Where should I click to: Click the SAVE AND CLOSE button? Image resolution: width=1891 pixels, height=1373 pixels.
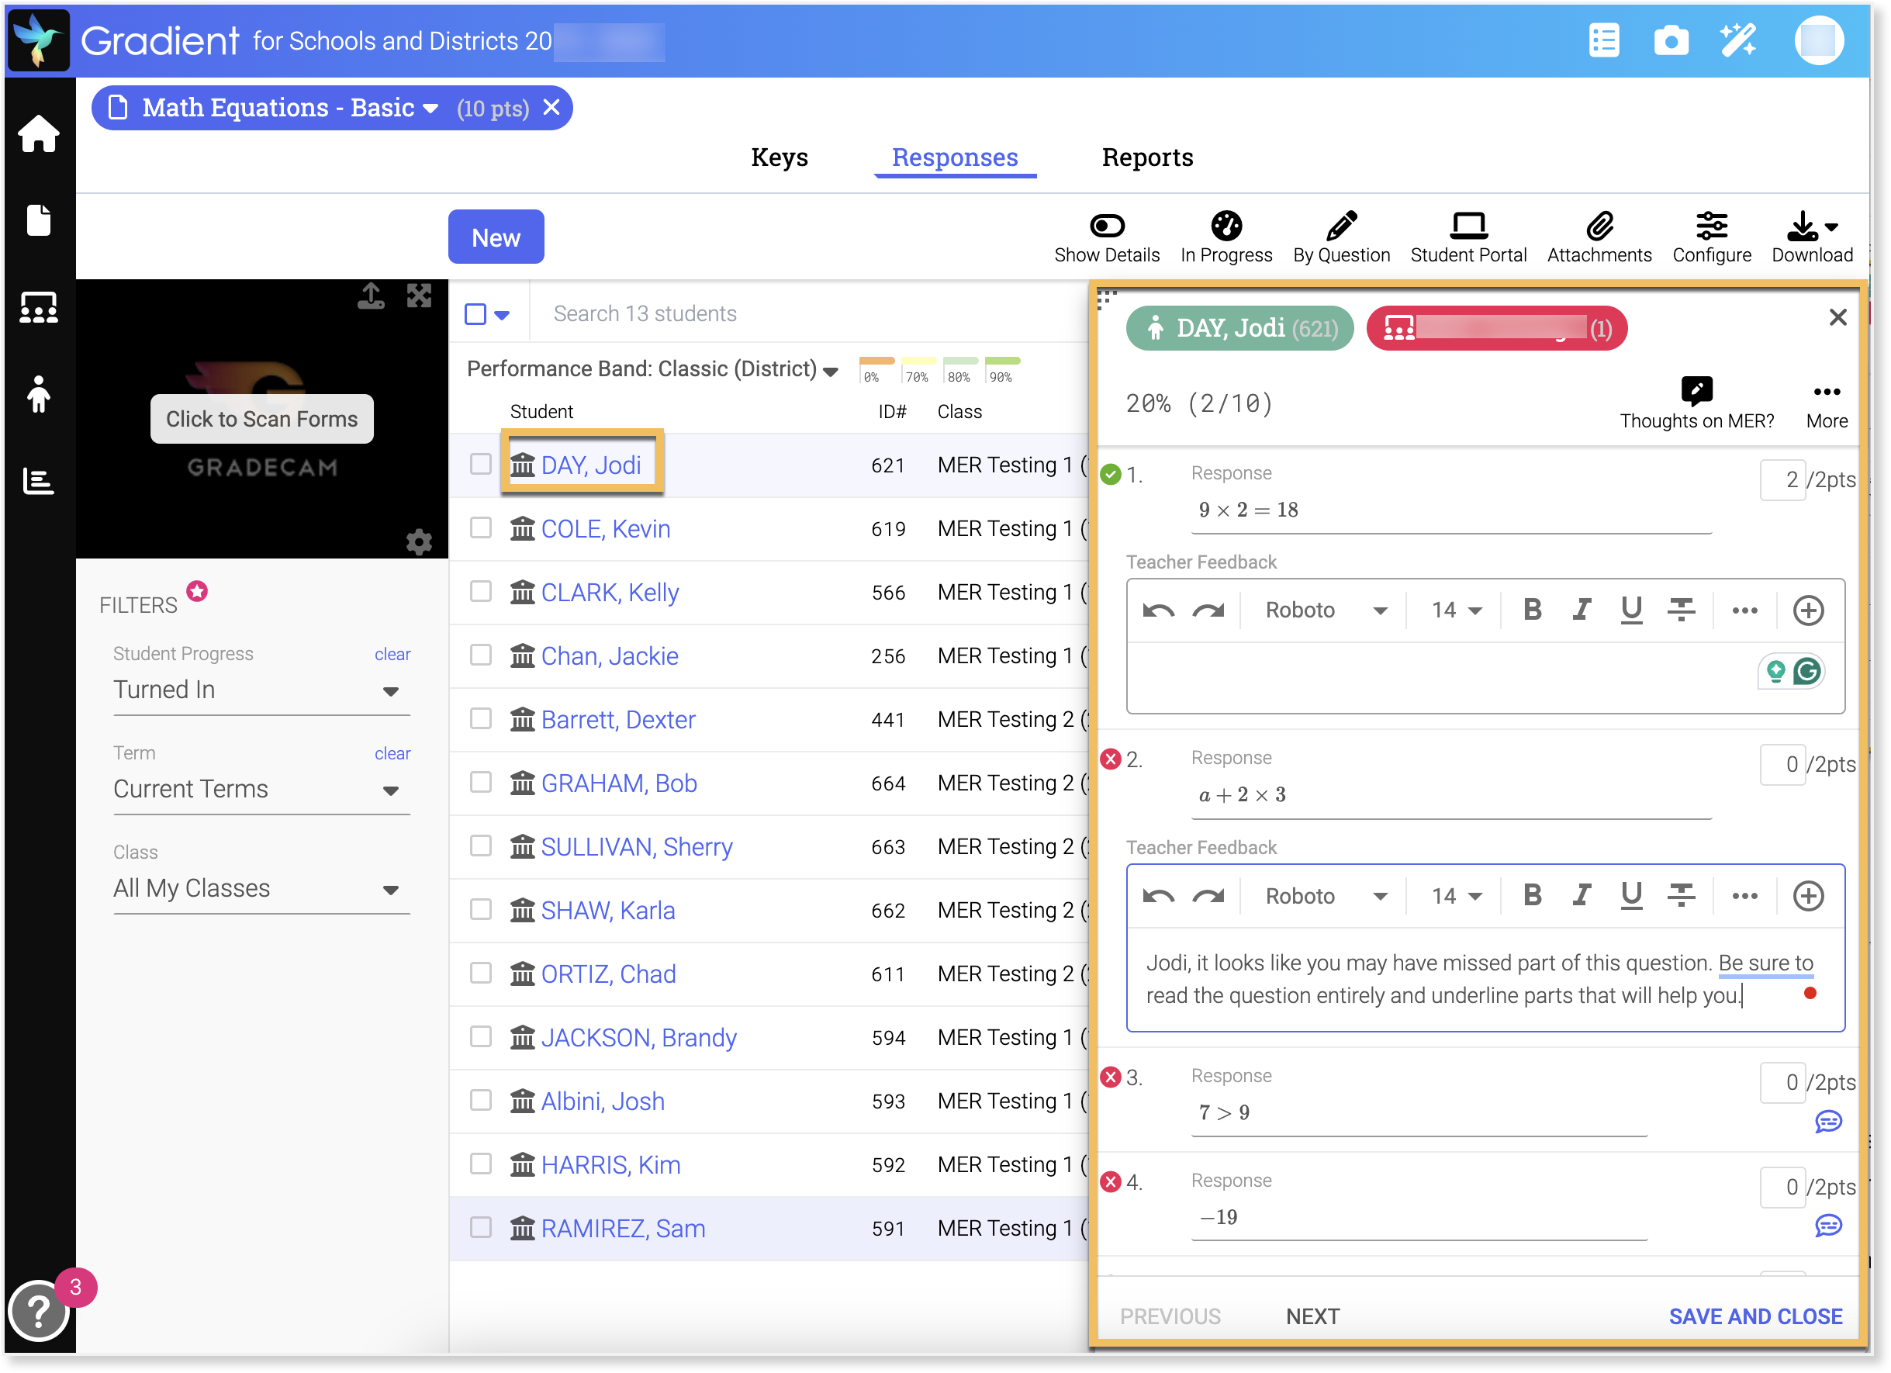(x=1754, y=1316)
